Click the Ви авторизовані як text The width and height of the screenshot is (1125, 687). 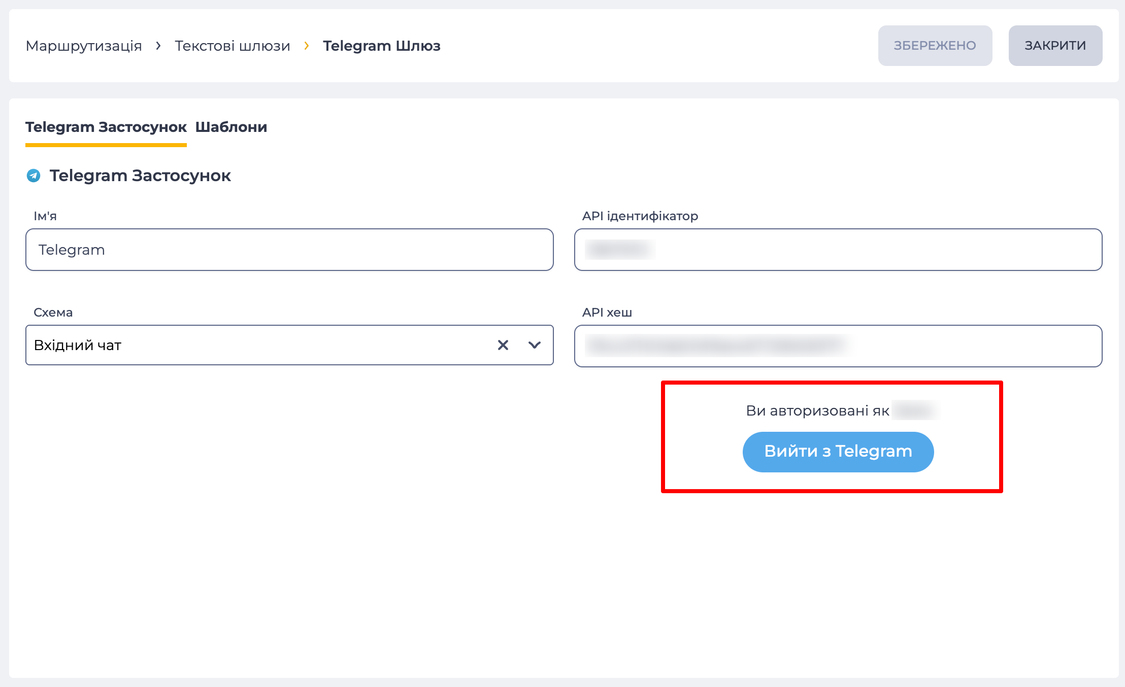pyautogui.click(x=817, y=410)
